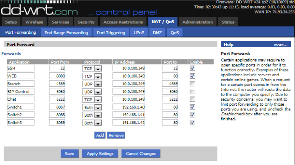Open Access Restrictions tab
The image size is (295, 165).
click(x=123, y=22)
